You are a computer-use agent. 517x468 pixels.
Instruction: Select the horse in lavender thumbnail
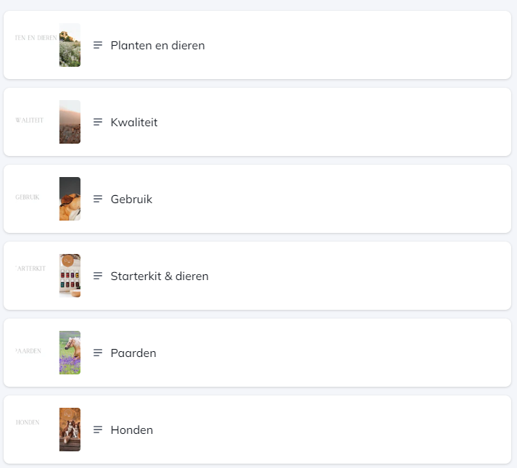pyautogui.click(x=70, y=353)
